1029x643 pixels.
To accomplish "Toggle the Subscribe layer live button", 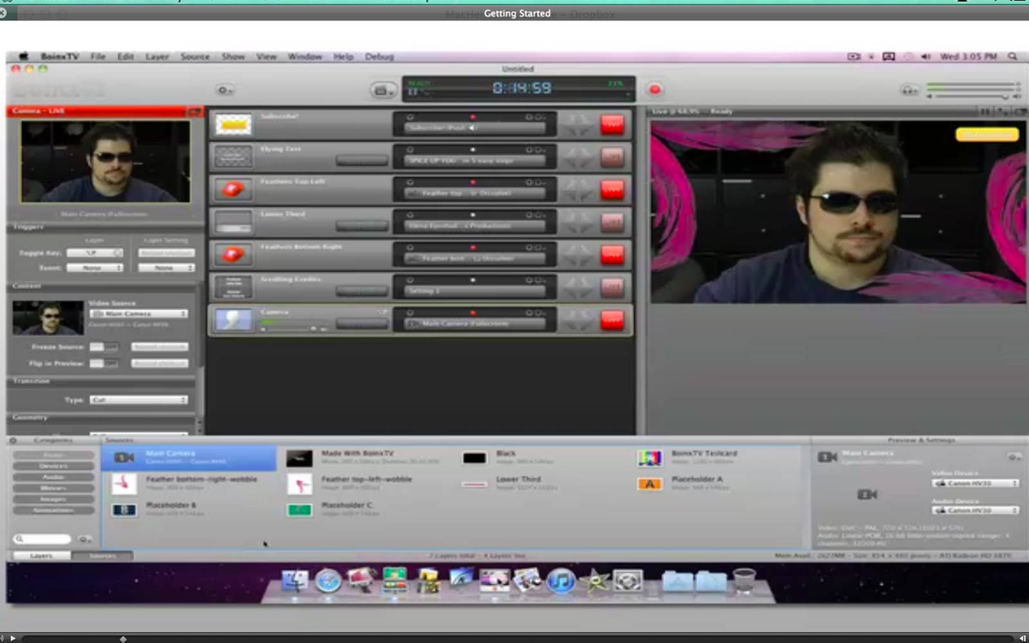I will pos(612,124).
